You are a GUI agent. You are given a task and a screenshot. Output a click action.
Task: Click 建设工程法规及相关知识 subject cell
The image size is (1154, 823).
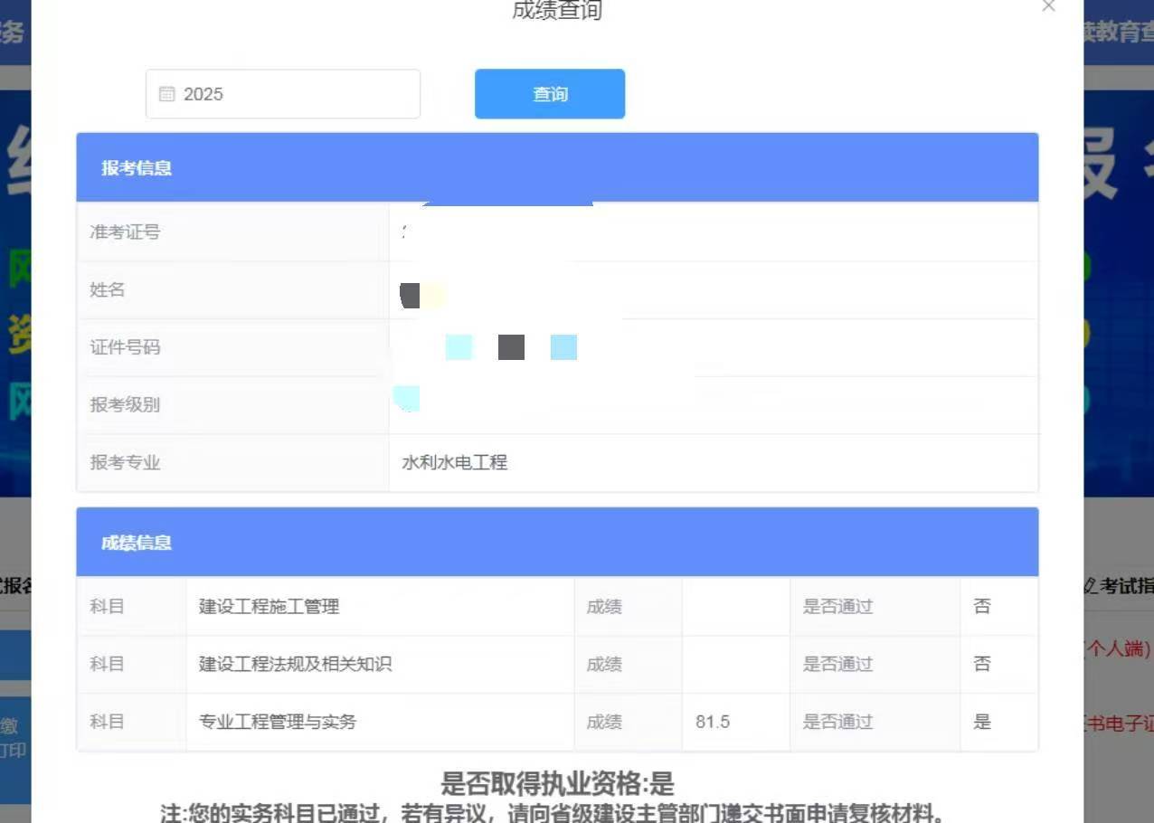[x=380, y=665]
